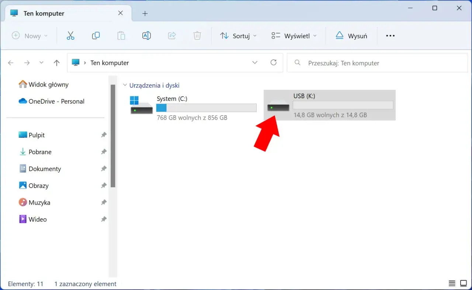Click the Refresh icon in the address bar

273,63
